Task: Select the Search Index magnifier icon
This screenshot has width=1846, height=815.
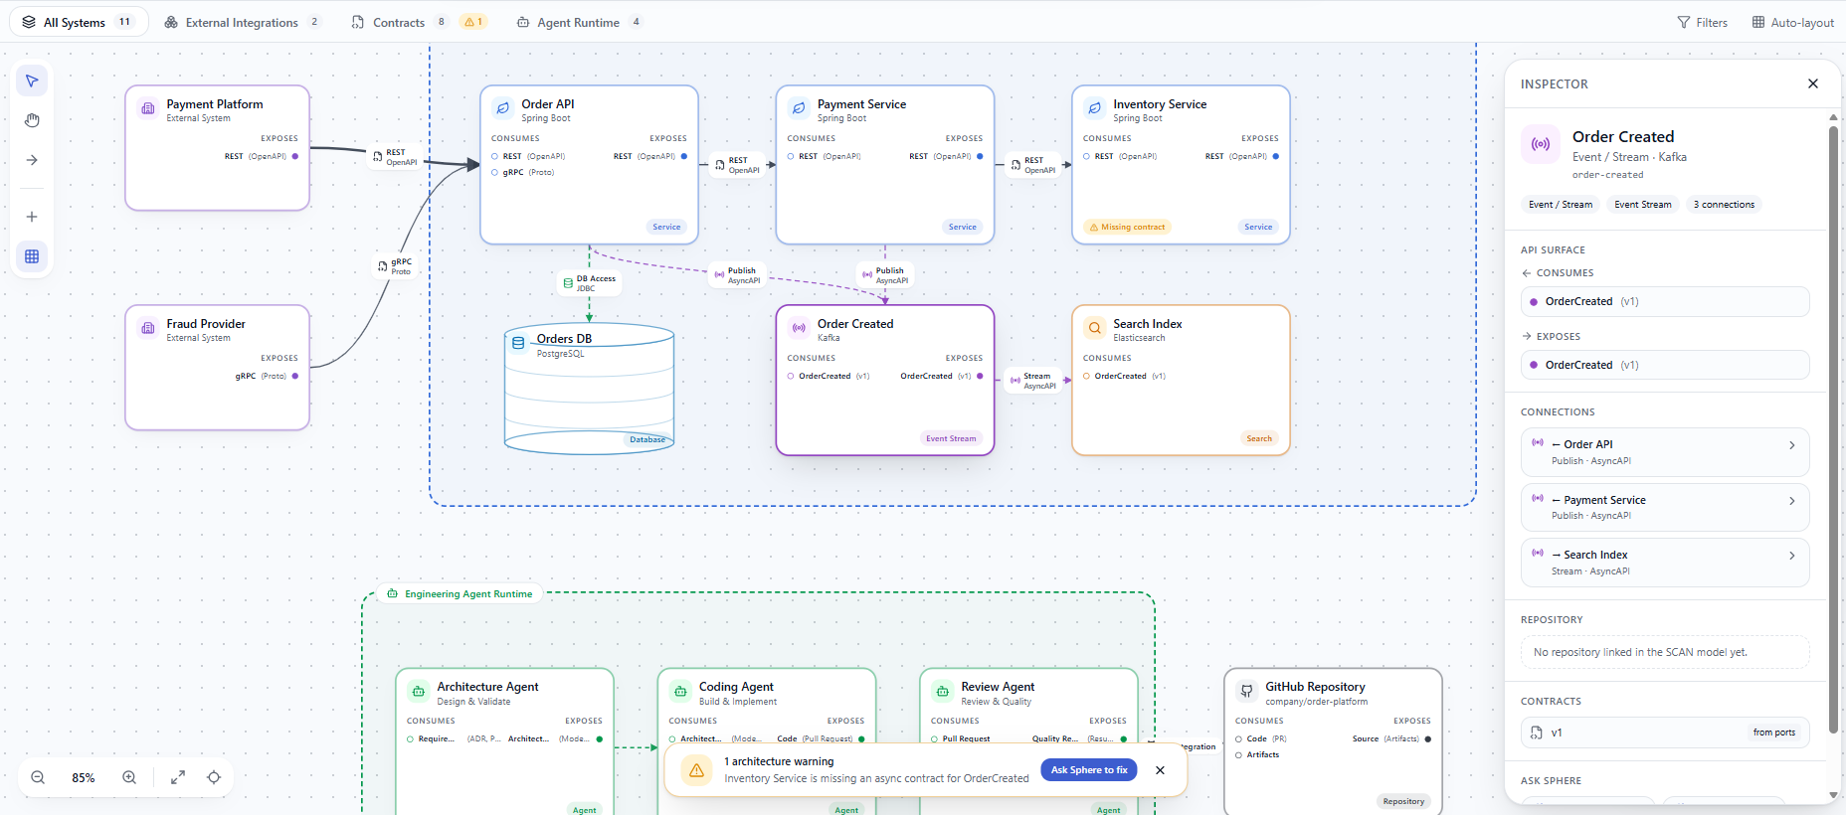Action: [x=1095, y=328]
